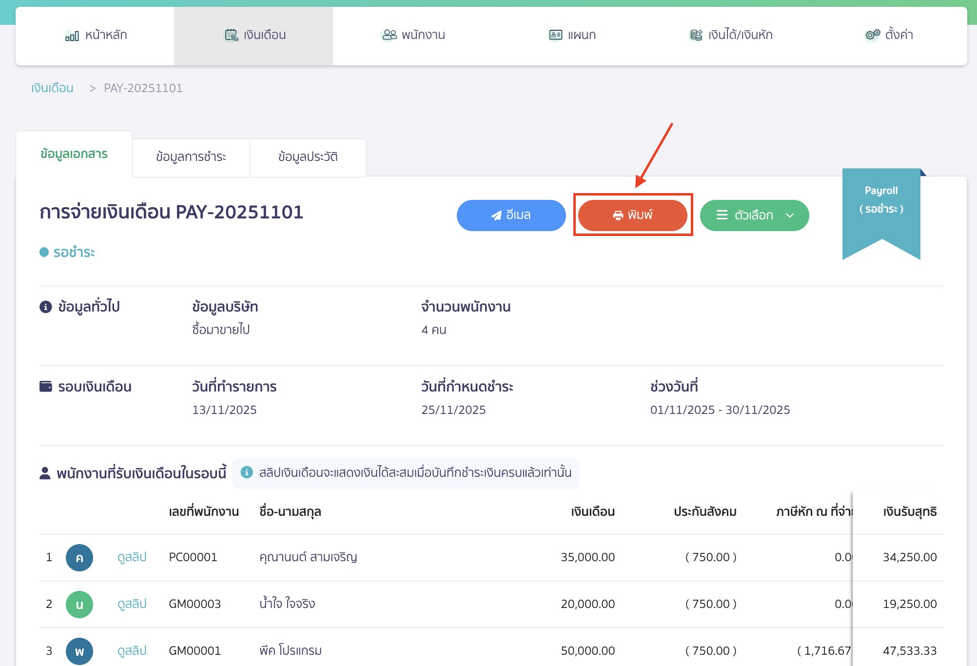The width and height of the screenshot is (977, 666).
Task: Open ดูสลิป link for พีค โปรแกรม
Action: pos(132,651)
